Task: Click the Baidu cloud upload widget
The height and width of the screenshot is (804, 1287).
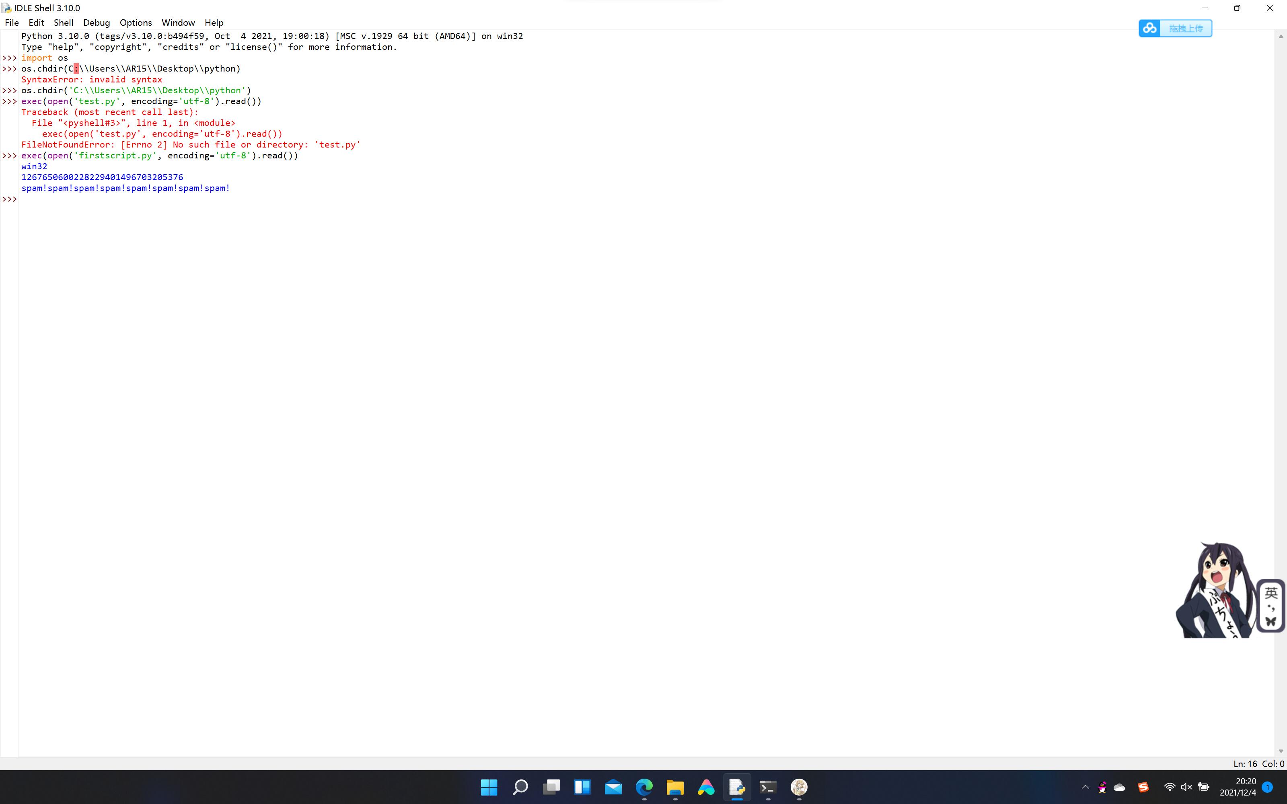Action: coord(1175,28)
